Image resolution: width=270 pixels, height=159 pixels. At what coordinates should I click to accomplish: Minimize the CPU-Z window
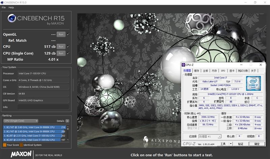[x=241, y=65]
